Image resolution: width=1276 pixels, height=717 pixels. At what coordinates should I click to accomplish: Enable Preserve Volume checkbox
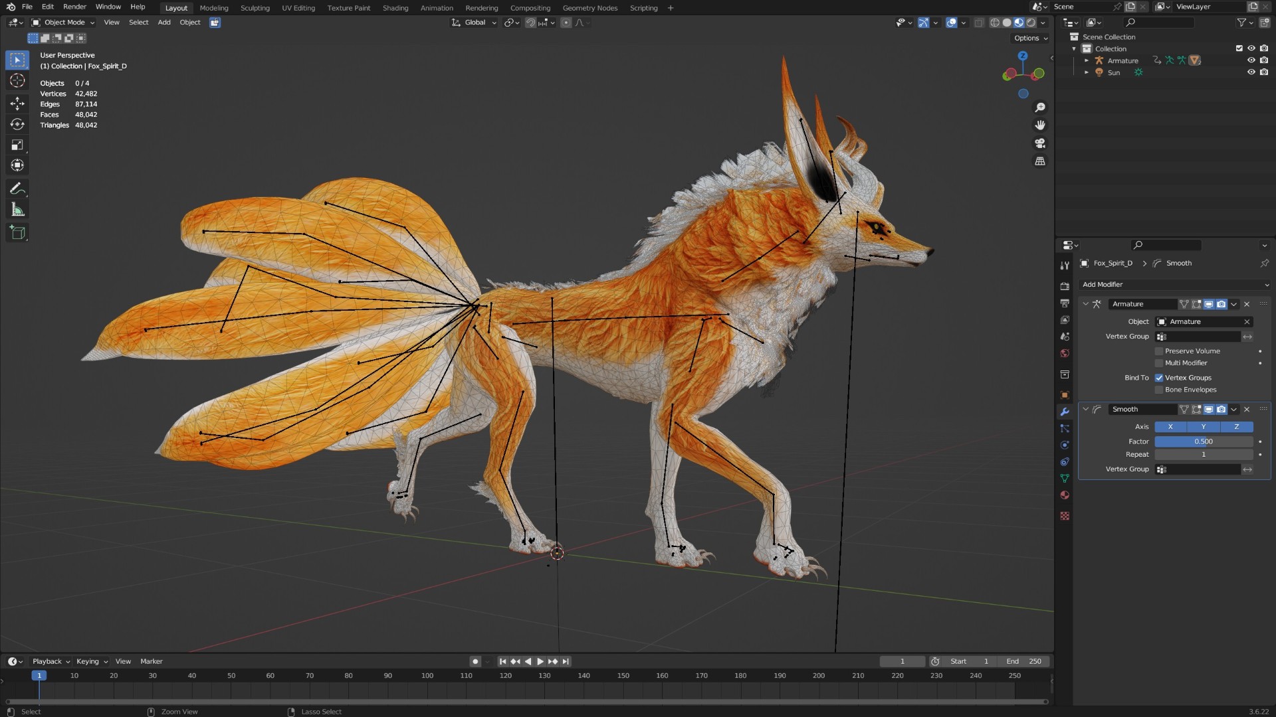[x=1159, y=351]
